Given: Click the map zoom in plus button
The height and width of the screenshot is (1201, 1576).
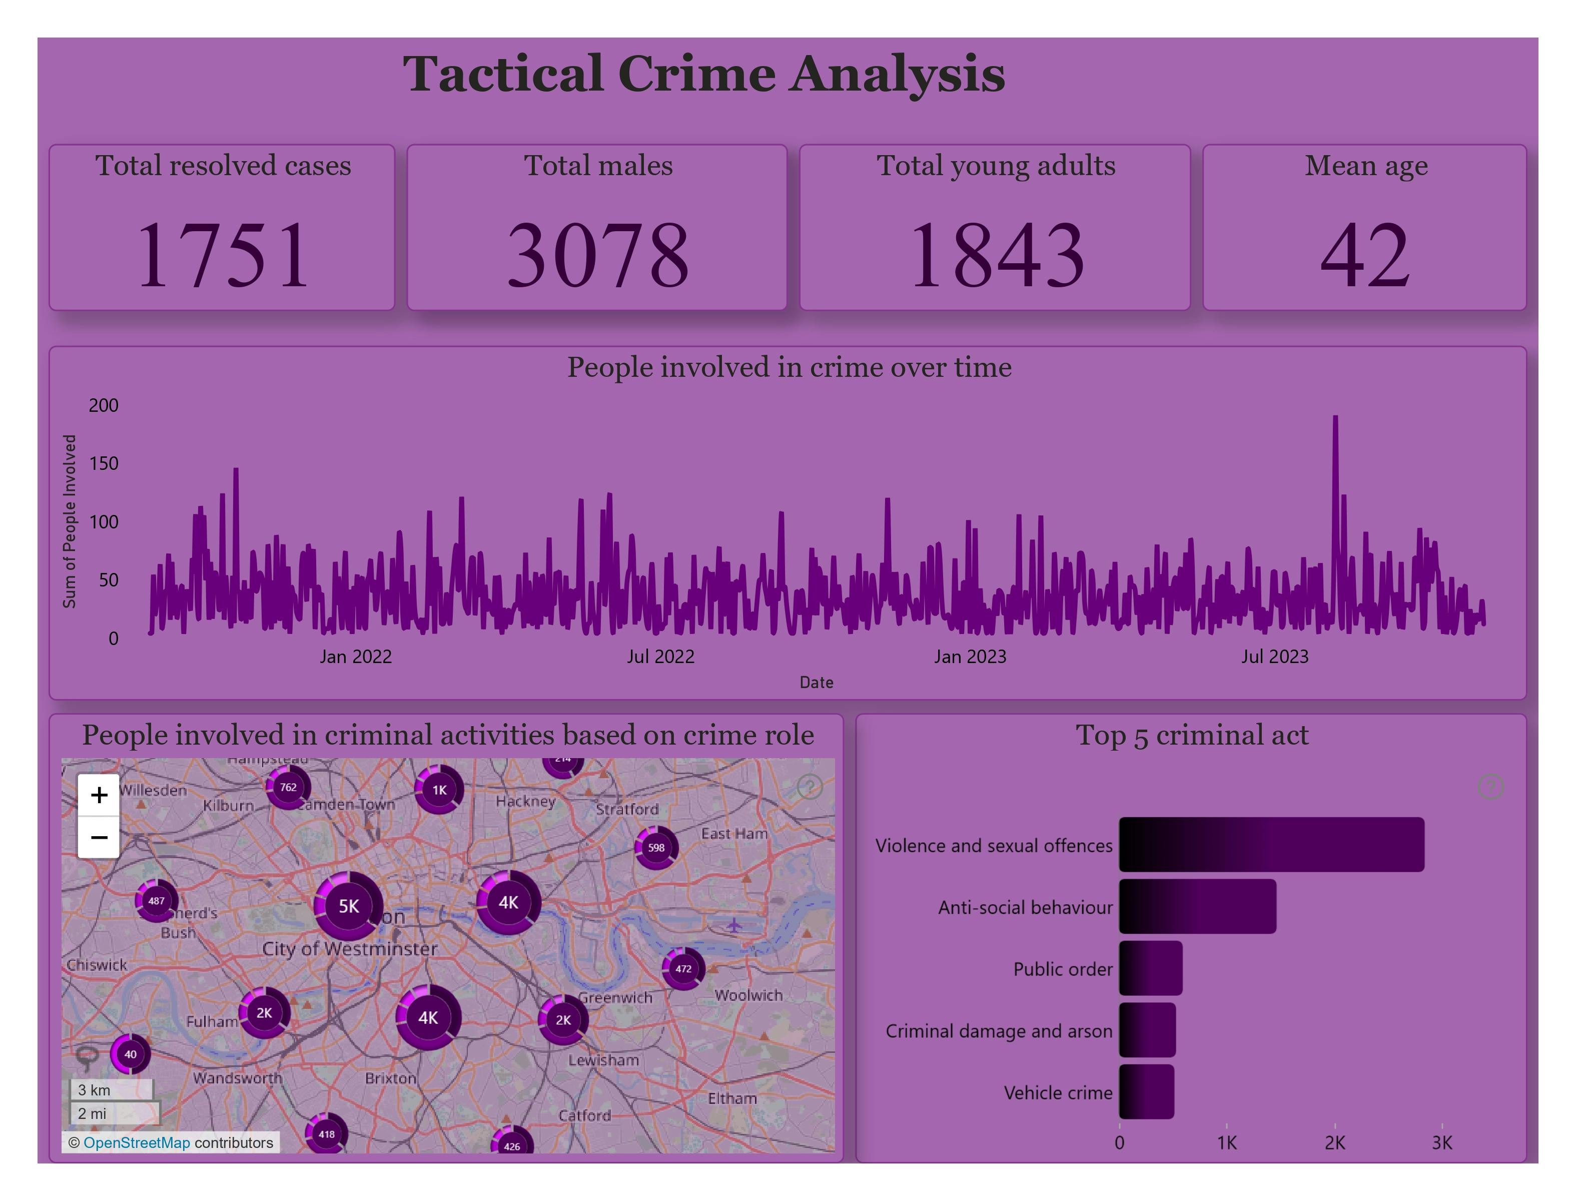Looking at the screenshot, I should pyautogui.click(x=100, y=795).
